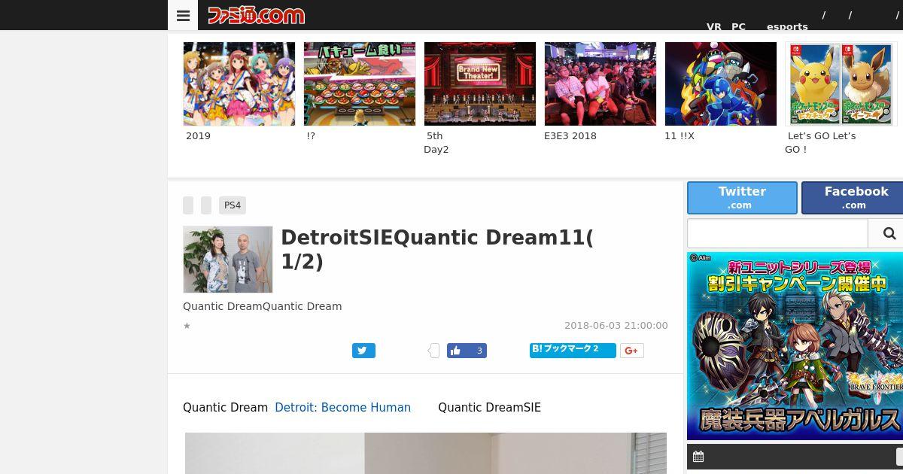Image resolution: width=903 pixels, height=474 pixels.
Task: Open the idol anime girls thumbnail
Action: click(x=239, y=84)
